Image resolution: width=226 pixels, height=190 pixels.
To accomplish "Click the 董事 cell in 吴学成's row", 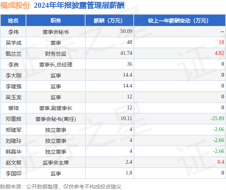I will [x=56, y=43].
